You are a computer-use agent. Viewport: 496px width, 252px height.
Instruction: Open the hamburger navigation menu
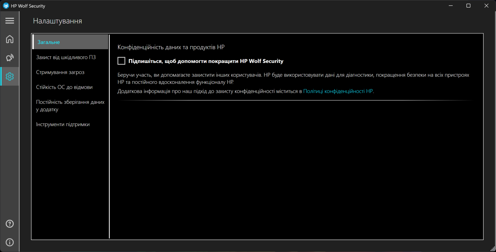coord(10,21)
